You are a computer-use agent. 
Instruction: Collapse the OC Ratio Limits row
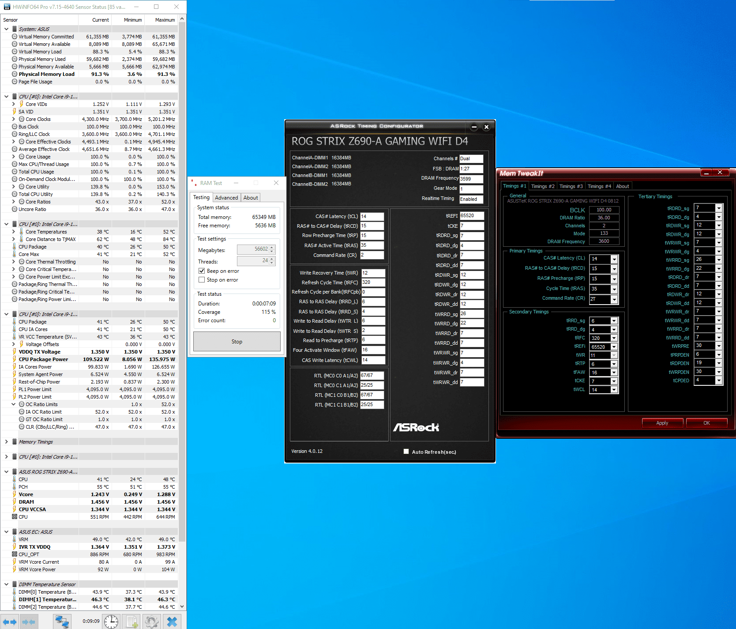pos(14,404)
